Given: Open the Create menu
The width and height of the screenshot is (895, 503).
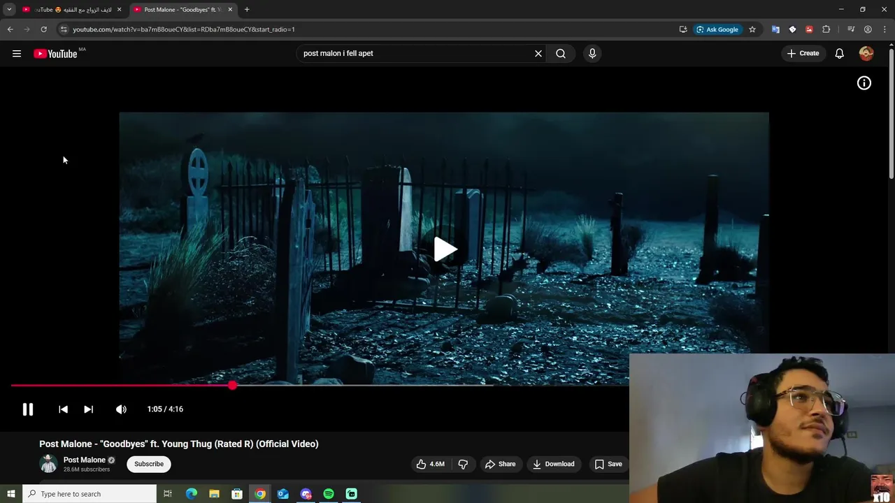Looking at the screenshot, I should [x=803, y=54].
